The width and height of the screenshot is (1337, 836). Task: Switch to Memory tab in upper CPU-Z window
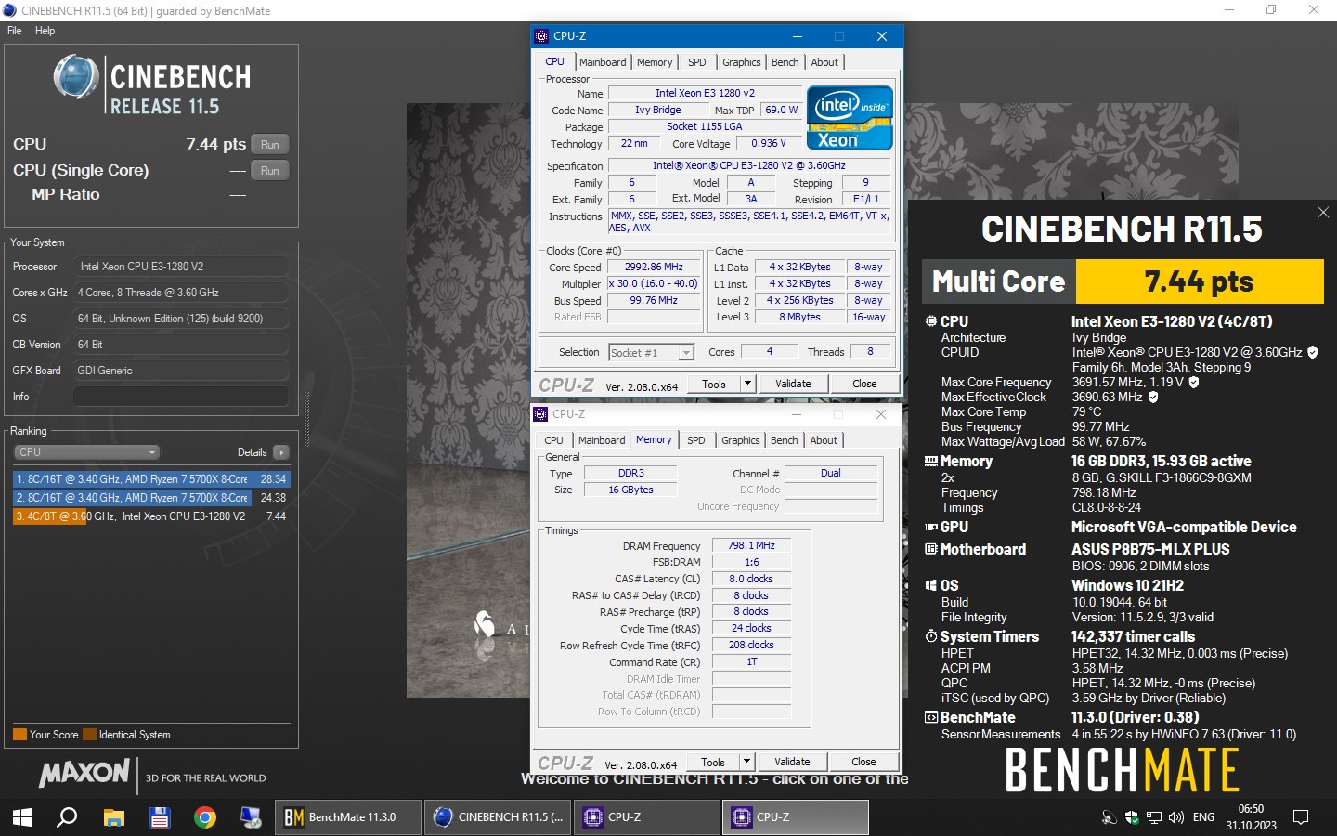(655, 62)
